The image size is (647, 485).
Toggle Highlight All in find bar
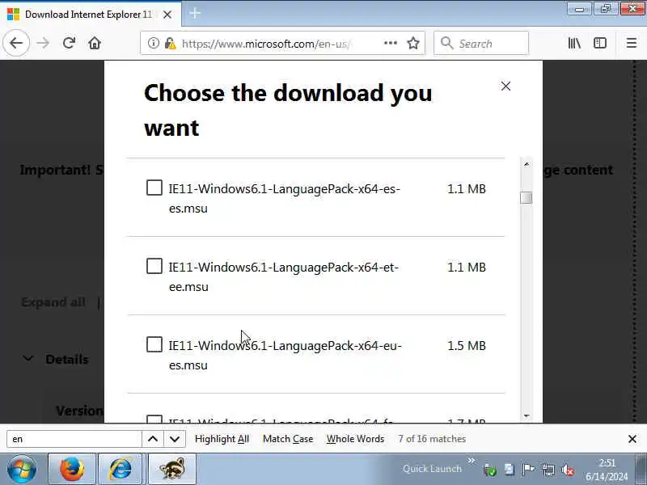[222, 439]
